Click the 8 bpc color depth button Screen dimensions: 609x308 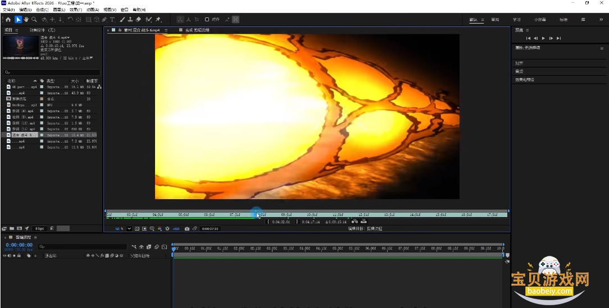(40, 228)
